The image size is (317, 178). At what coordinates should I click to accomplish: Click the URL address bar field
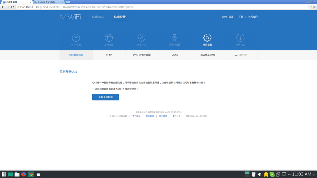pyautogui.click(x=155, y=7)
